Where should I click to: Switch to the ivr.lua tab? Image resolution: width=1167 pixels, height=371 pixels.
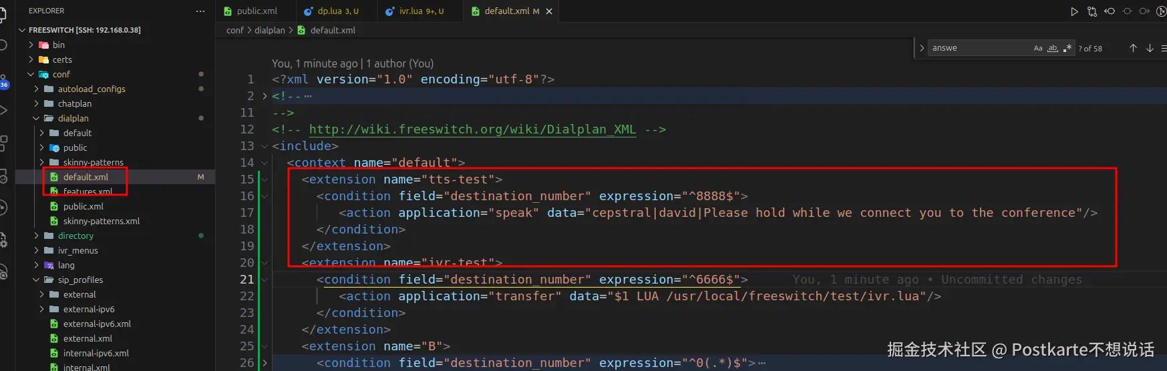420,11
